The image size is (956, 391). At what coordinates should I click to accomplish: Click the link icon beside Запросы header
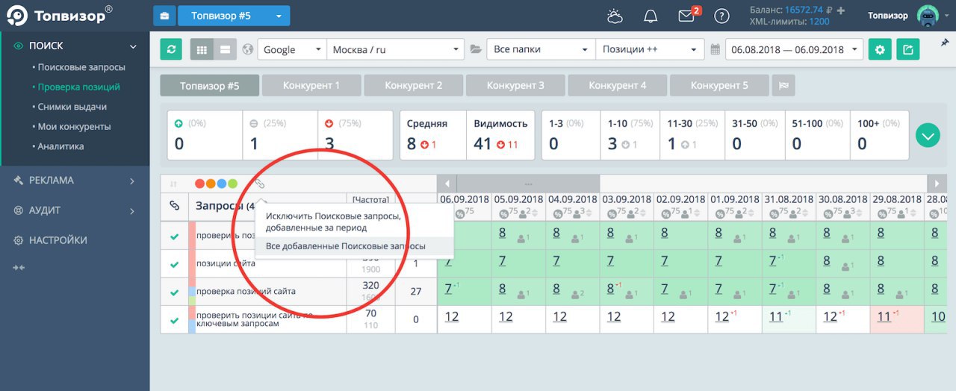pyautogui.click(x=174, y=206)
